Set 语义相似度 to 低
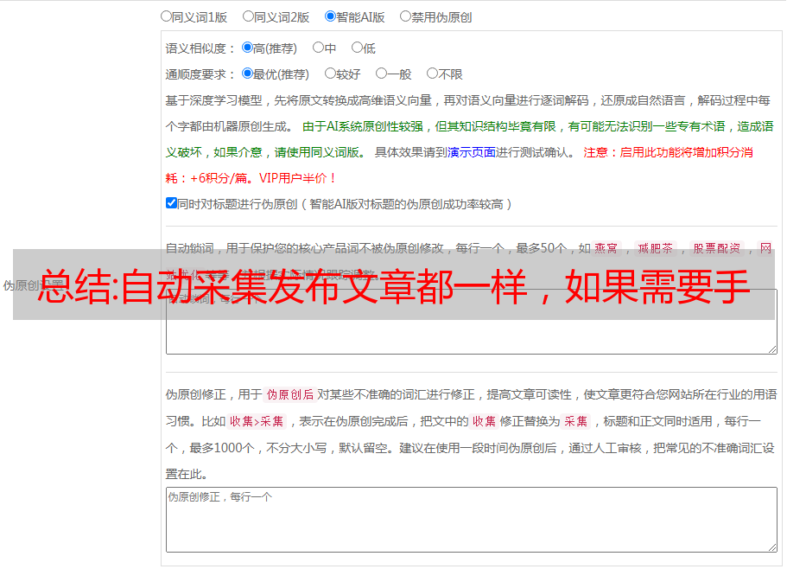This screenshot has width=787, height=569. coord(357,48)
